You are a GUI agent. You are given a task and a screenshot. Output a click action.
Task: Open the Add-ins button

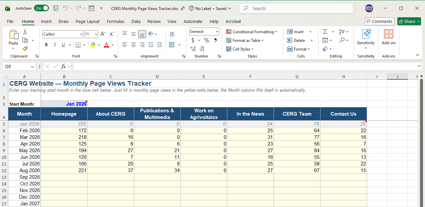click(389, 37)
